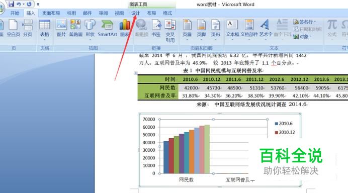Click the 签名行 signature line button

[305, 22]
